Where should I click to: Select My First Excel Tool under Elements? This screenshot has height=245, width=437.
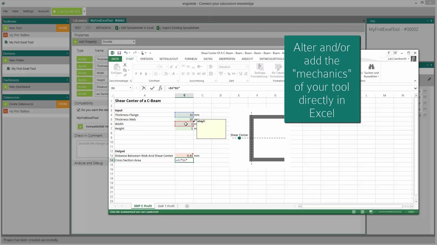pos(23,68)
